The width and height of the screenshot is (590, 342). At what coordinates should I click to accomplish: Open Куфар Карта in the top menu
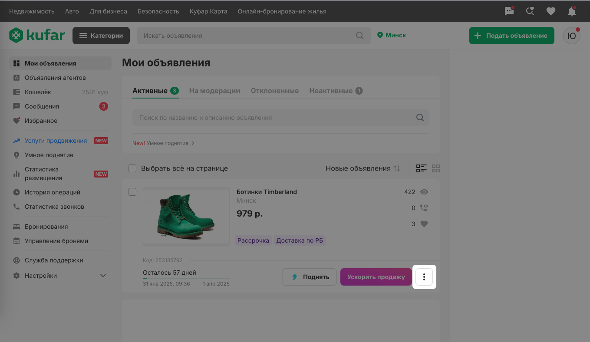tap(208, 11)
